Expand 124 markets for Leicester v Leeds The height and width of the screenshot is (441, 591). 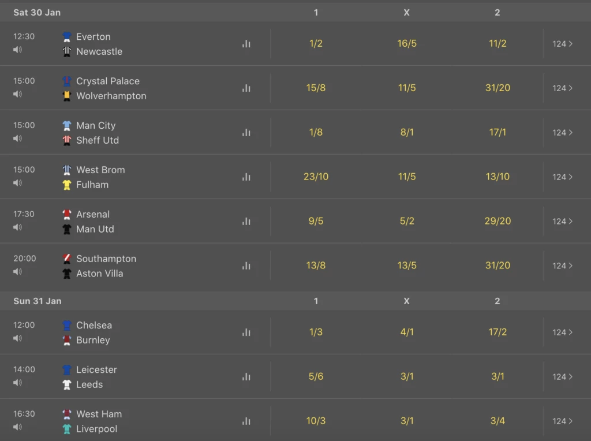[563, 376]
